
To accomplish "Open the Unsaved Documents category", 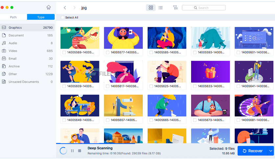I will [x=27, y=82].
